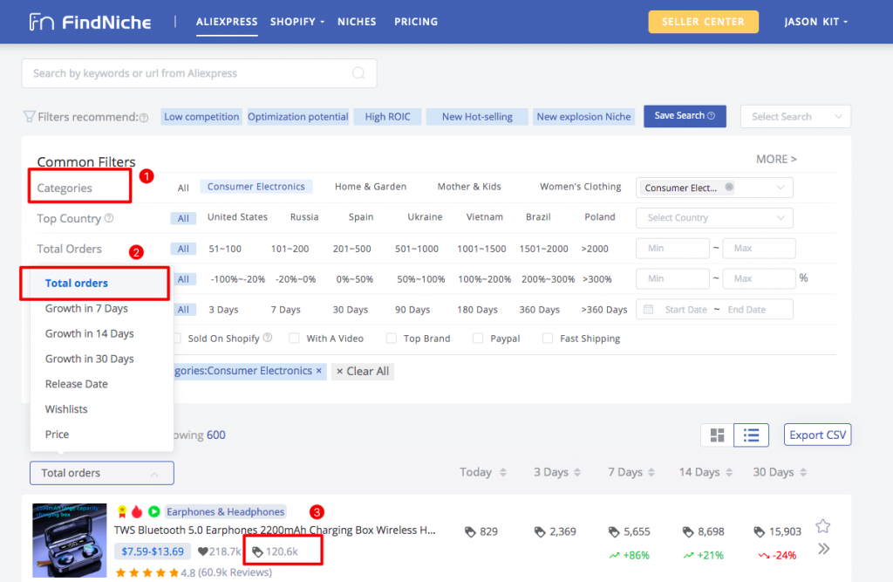Open the JASON KIT account menu
The image size is (893, 582).
[816, 22]
